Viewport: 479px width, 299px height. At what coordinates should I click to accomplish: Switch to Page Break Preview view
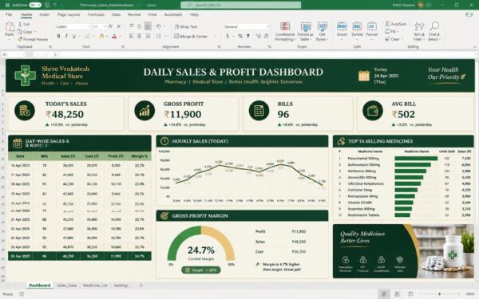tap(410, 293)
